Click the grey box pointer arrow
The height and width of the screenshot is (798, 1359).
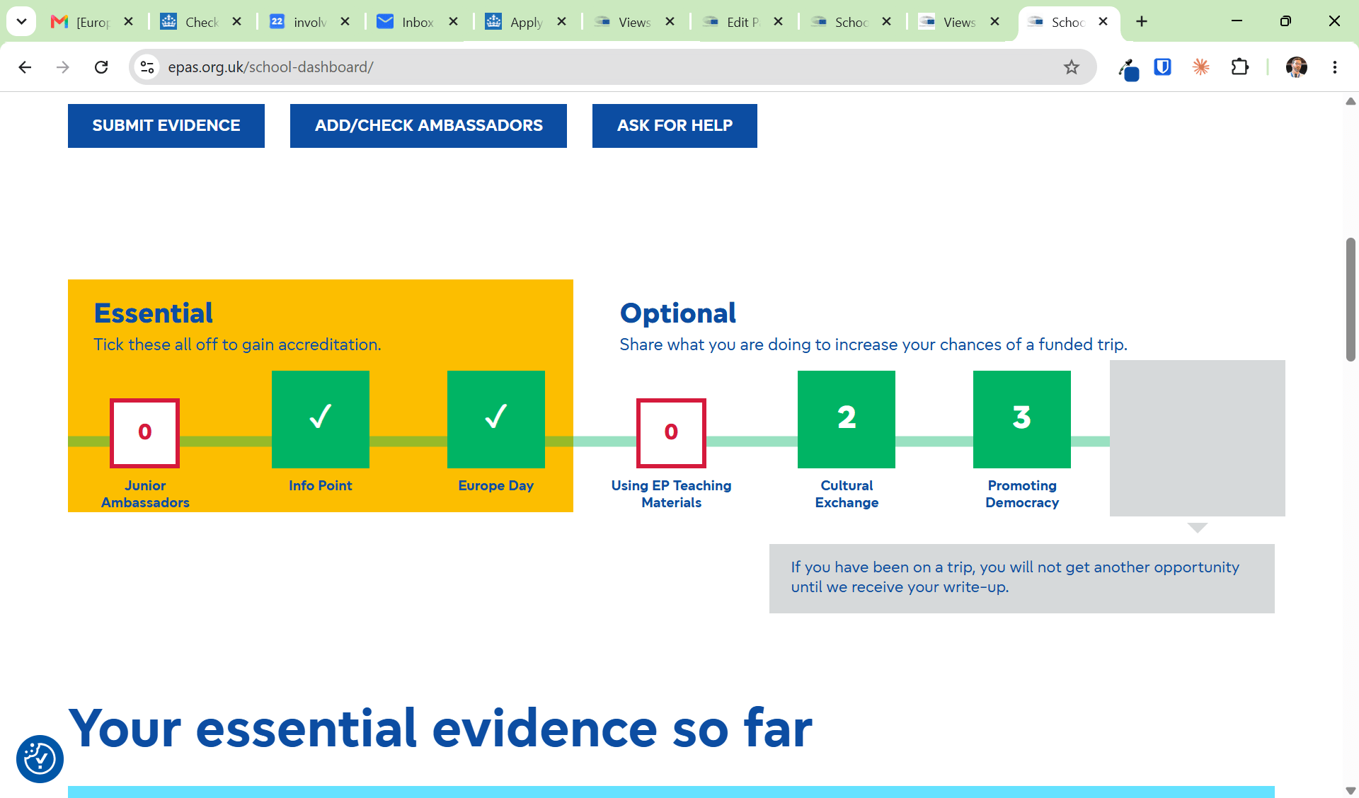1198,528
